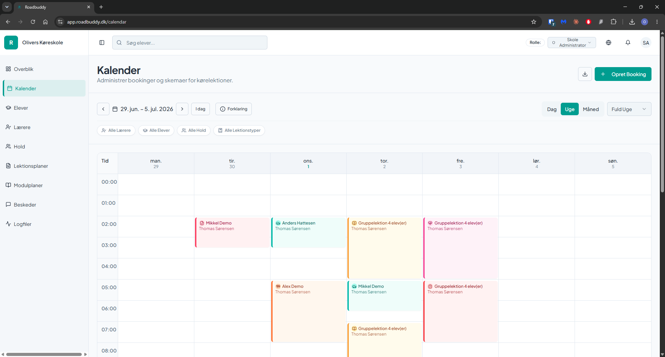
Task: Open Modulplaner in sidebar
Action: coord(44,185)
